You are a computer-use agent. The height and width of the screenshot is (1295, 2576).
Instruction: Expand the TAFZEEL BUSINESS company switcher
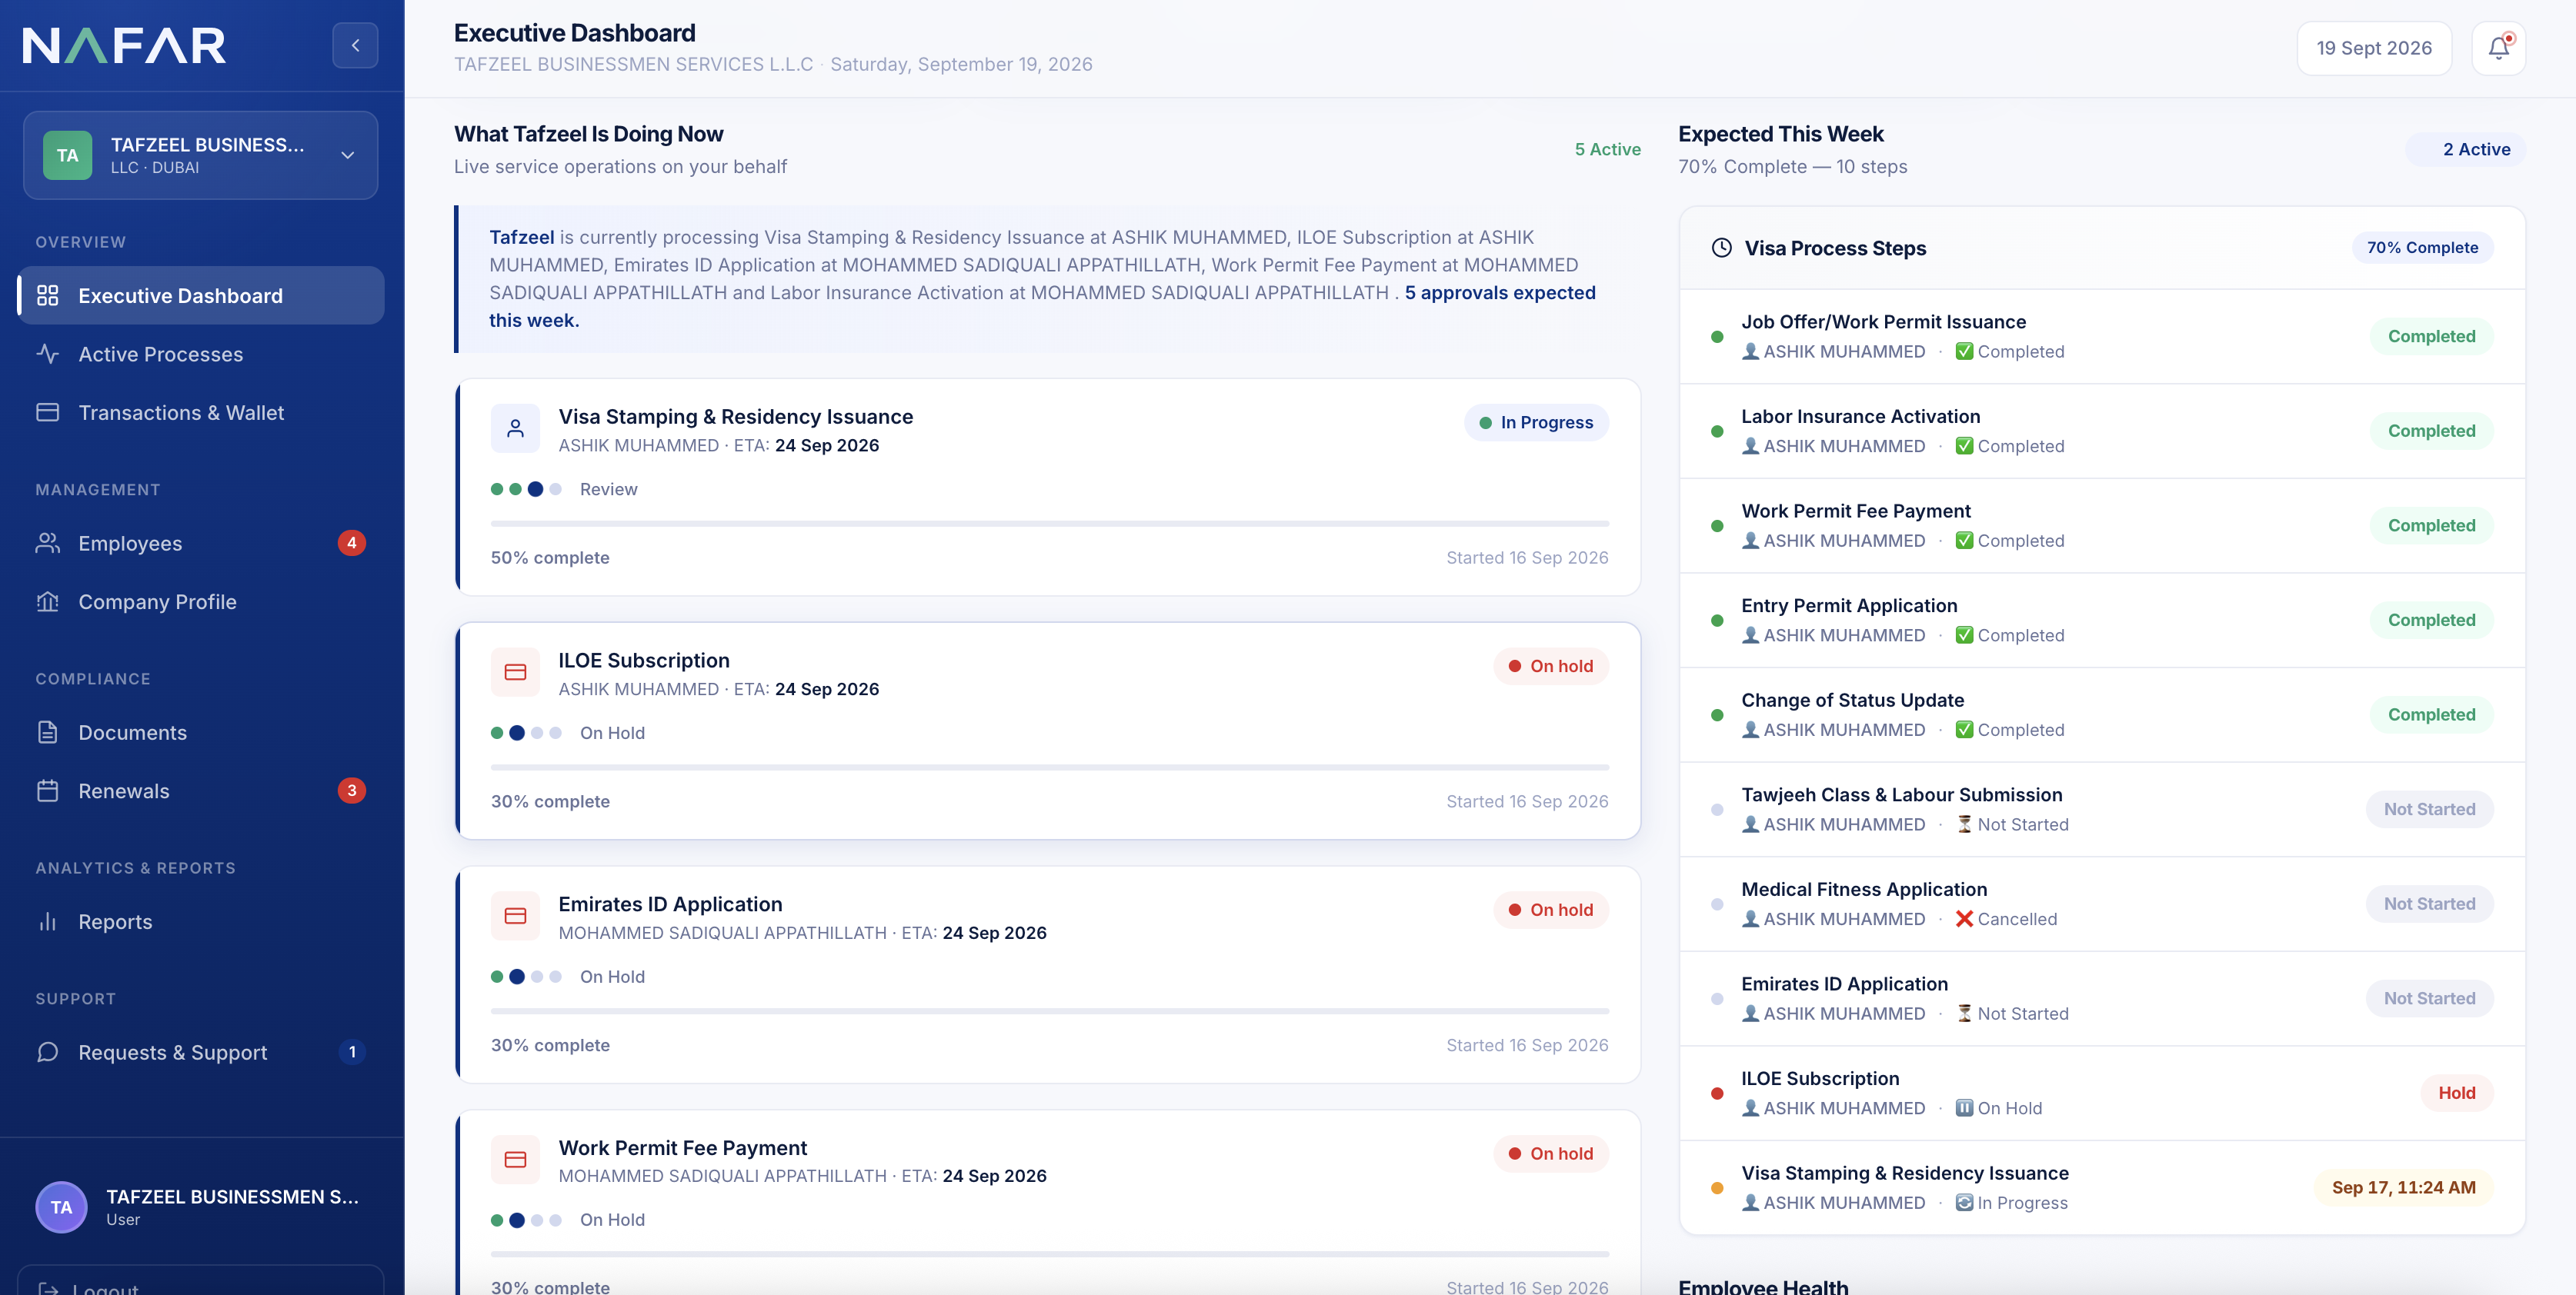coord(200,155)
